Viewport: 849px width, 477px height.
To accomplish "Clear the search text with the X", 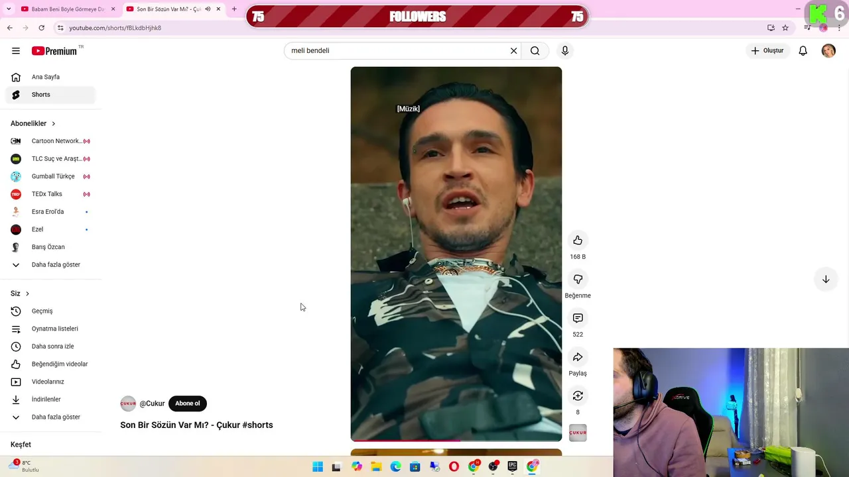I will 513,51.
